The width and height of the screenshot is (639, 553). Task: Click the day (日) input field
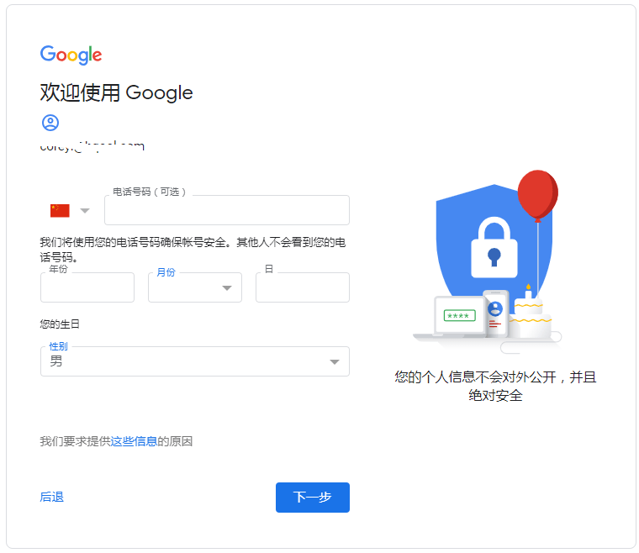(303, 287)
